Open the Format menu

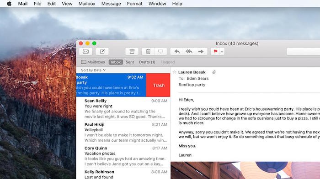pyautogui.click(x=135, y=4)
